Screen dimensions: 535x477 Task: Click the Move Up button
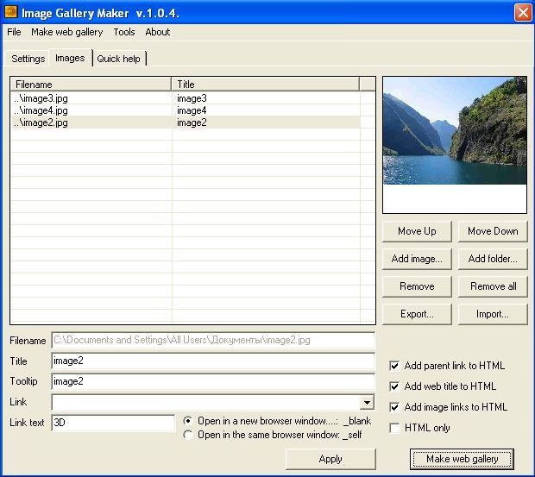(x=417, y=231)
